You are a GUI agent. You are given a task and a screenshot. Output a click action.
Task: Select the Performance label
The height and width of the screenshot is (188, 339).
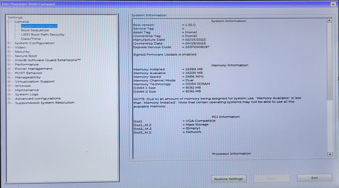[x=27, y=64]
